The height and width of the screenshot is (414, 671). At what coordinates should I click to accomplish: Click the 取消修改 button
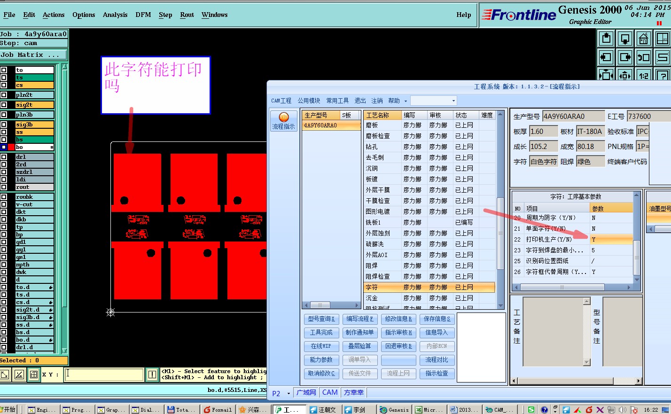(321, 373)
